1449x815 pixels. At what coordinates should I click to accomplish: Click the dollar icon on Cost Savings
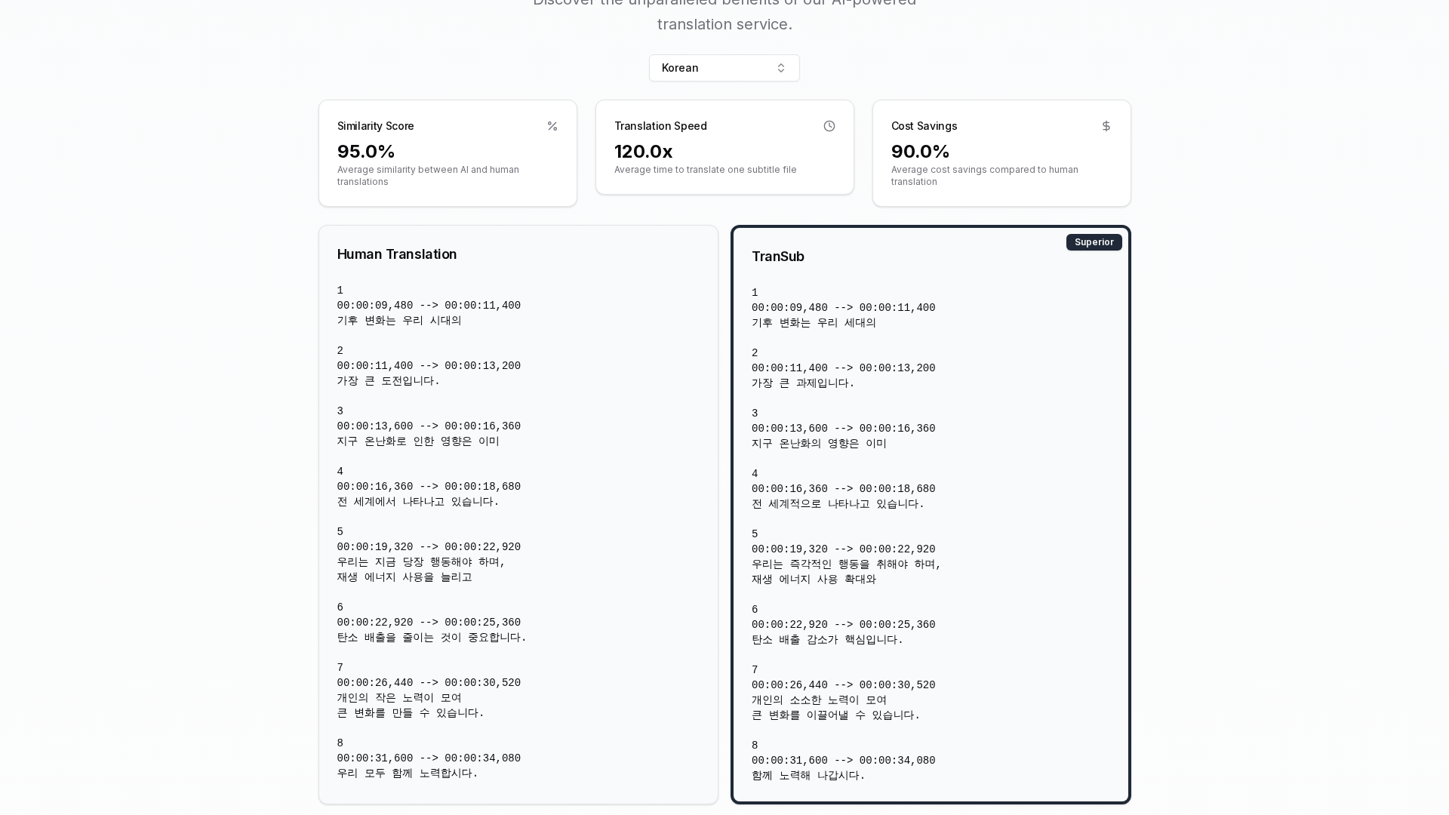click(x=1106, y=126)
